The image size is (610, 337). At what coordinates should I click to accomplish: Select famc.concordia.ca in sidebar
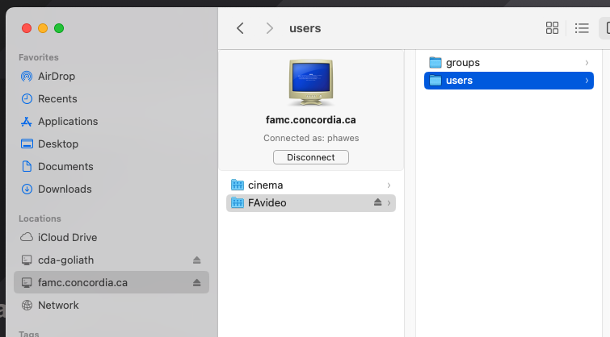111,282
